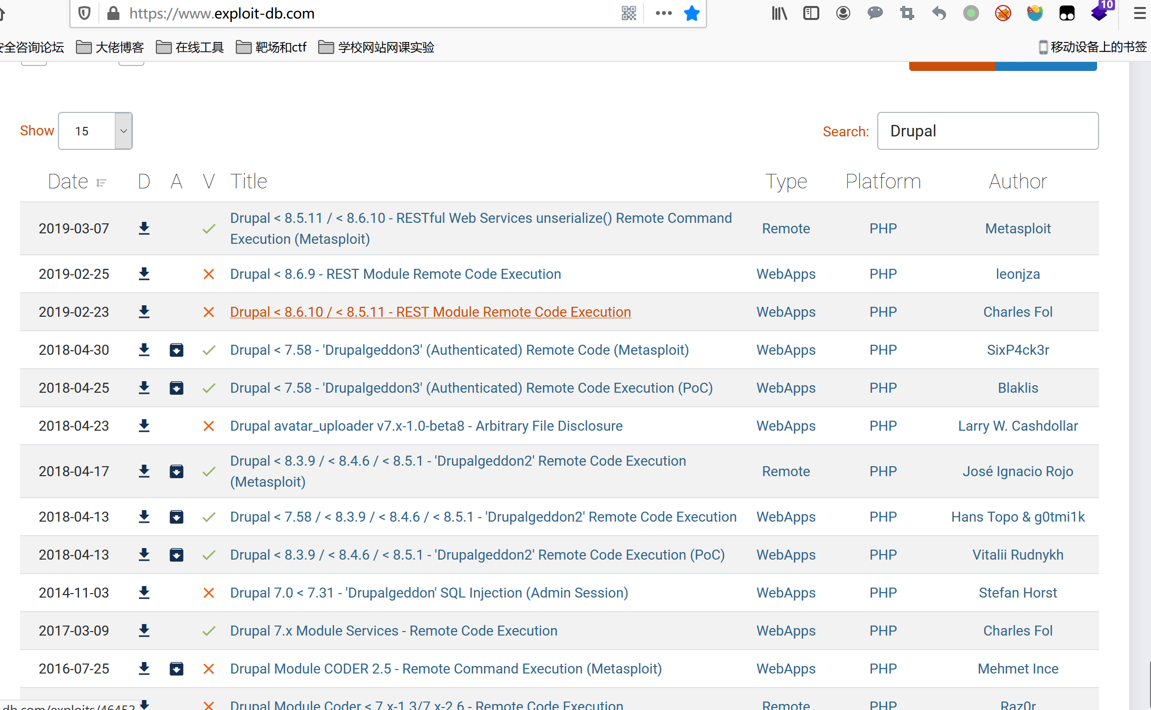Download the 2018-04-17 Drupalgeddon2 Metasploit exploit
The height and width of the screenshot is (710, 1151).
(x=144, y=471)
